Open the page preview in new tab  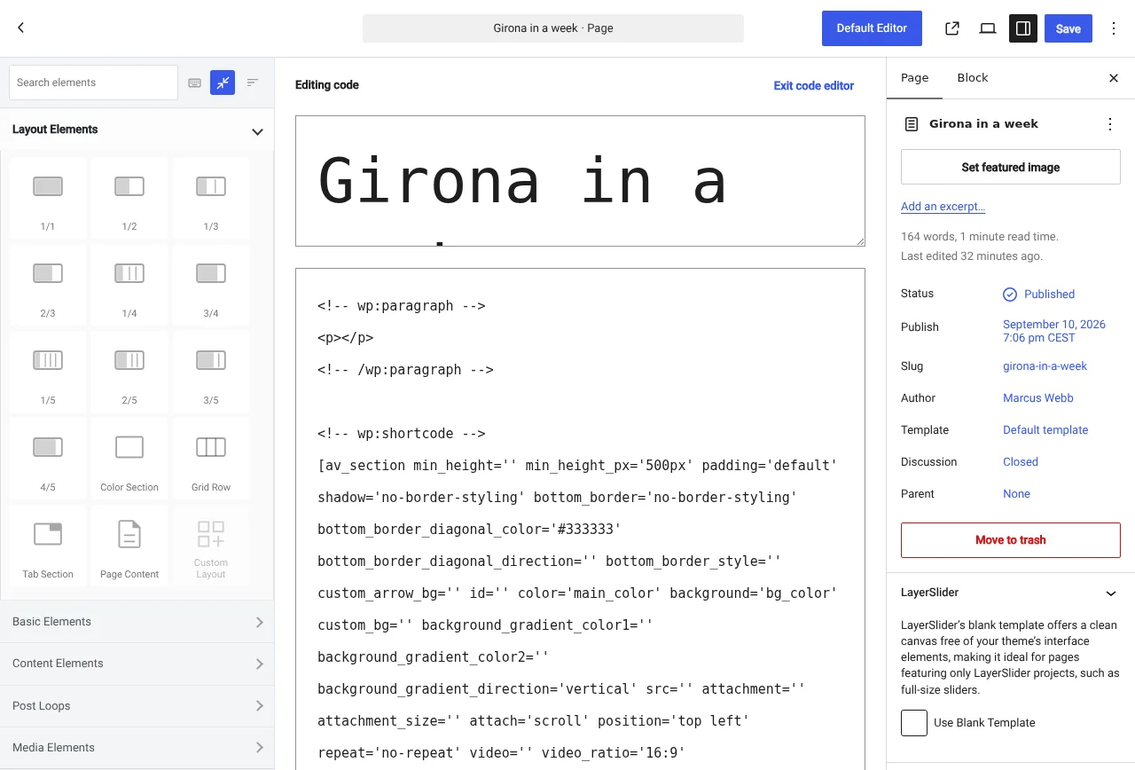pos(952,28)
